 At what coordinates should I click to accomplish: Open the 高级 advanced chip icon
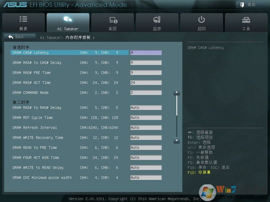click(x=113, y=22)
